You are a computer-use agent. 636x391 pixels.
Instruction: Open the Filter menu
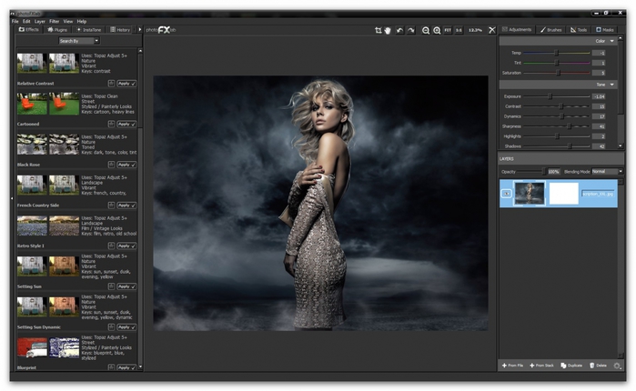coord(55,22)
